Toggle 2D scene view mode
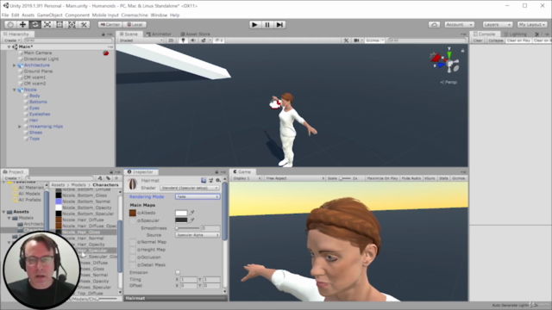 [x=171, y=40]
